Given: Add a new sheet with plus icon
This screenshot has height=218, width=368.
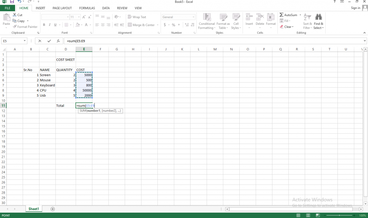Looking at the screenshot, I should coord(53,209).
